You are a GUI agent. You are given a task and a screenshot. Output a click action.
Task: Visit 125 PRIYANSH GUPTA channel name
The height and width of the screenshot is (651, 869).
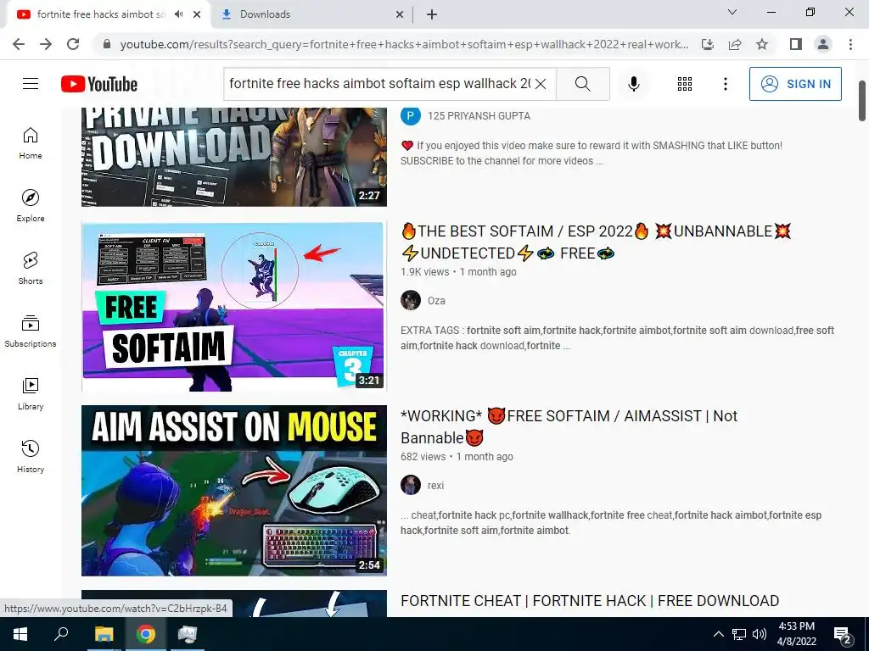[x=479, y=115]
